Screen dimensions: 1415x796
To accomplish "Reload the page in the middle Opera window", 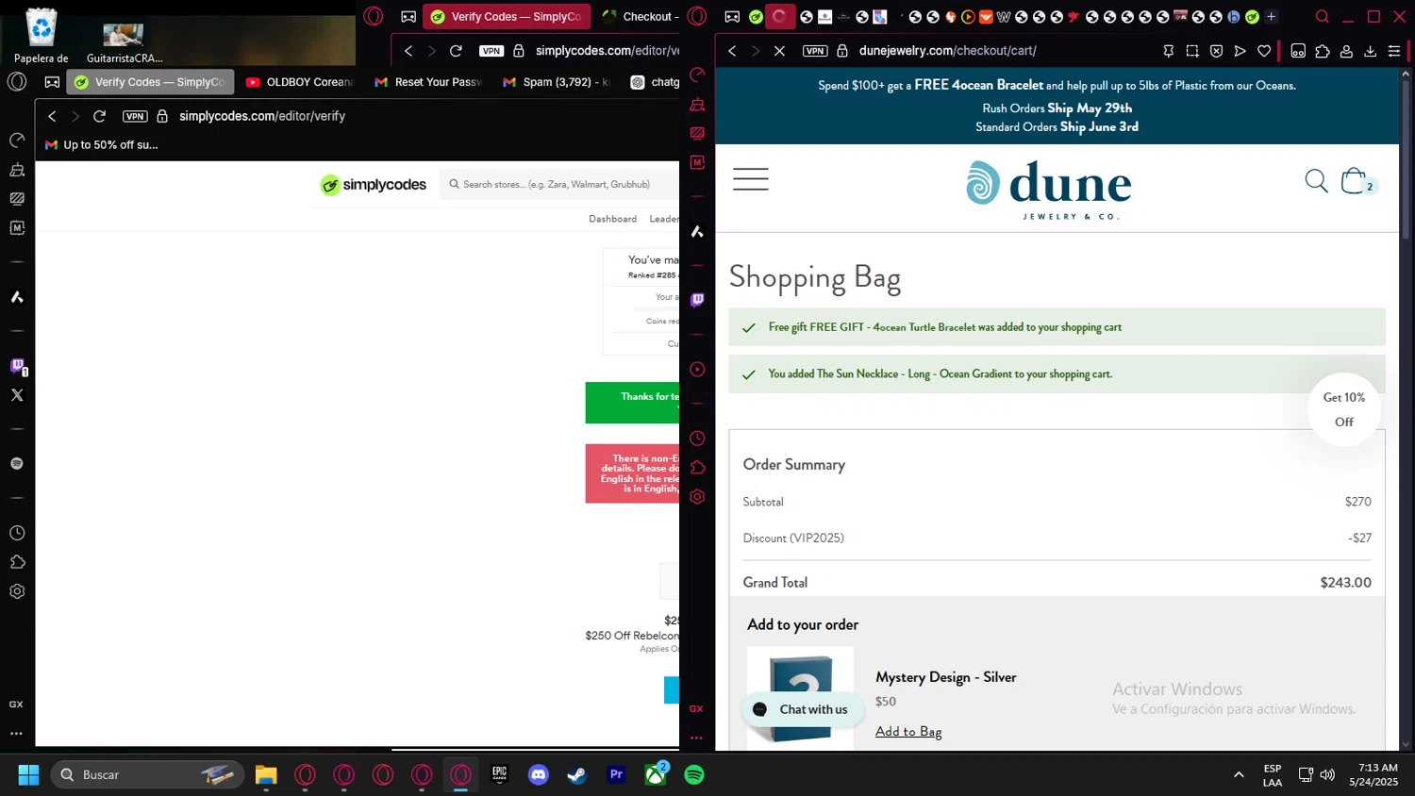I will pyautogui.click(x=456, y=51).
